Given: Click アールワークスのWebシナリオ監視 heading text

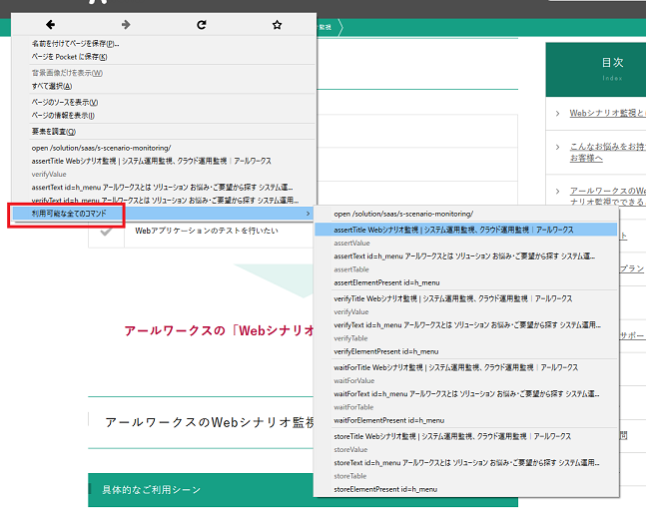Looking at the screenshot, I should click(210, 422).
